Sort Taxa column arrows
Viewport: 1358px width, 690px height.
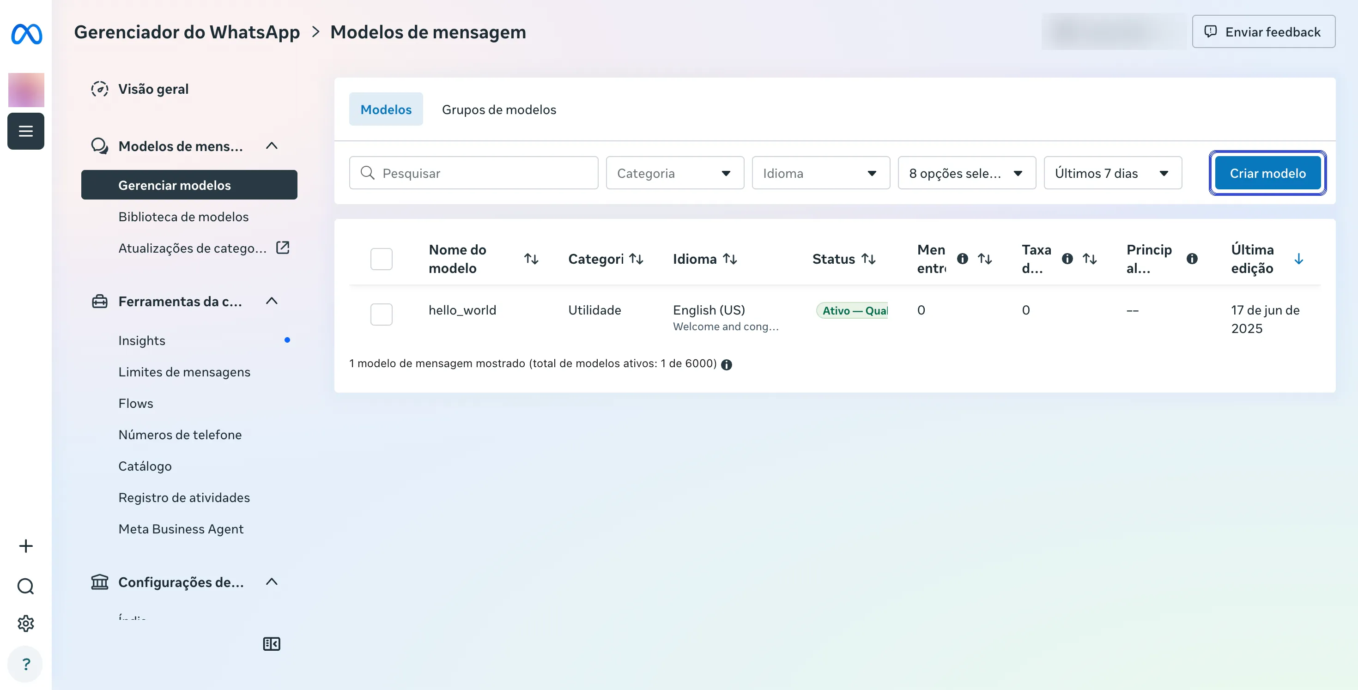[x=1089, y=259]
